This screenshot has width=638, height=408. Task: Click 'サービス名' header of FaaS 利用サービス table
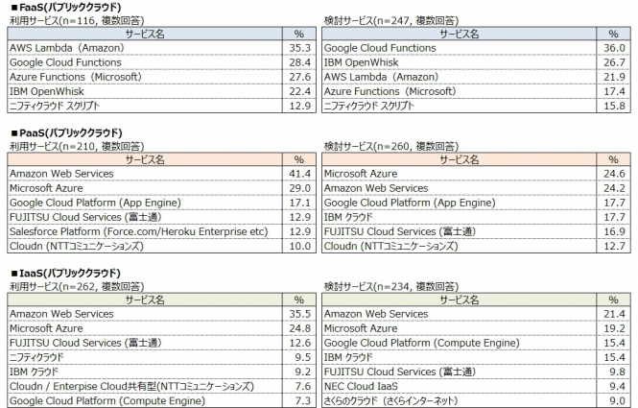[145, 34]
